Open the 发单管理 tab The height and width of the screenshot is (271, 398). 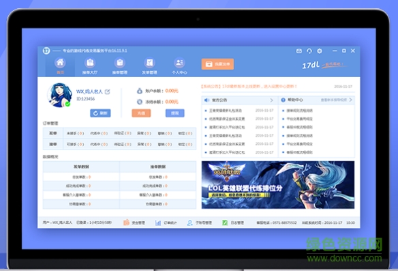click(x=149, y=66)
